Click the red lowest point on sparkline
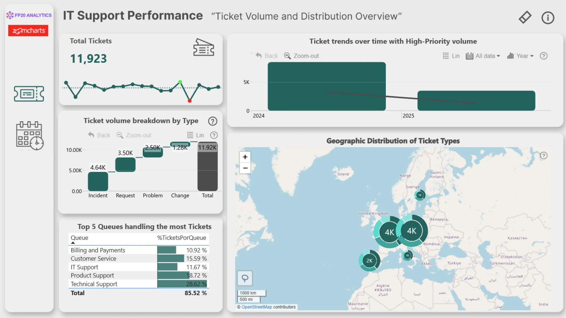The width and height of the screenshot is (566, 318). pos(190,101)
